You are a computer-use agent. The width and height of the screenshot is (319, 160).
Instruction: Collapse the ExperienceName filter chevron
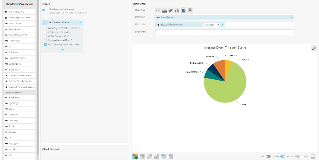pos(45,22)
